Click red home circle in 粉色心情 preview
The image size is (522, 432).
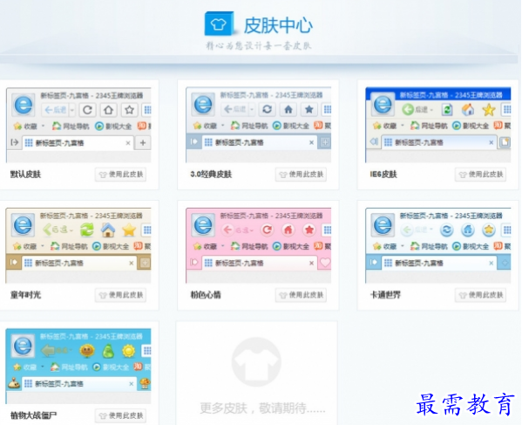[288, 230]
